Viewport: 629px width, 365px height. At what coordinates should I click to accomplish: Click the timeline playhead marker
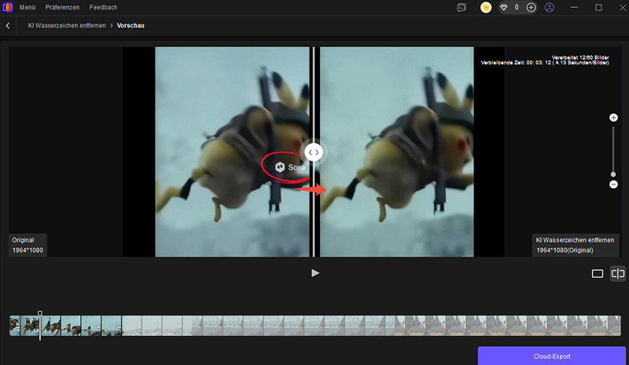[x=40, y=315]
